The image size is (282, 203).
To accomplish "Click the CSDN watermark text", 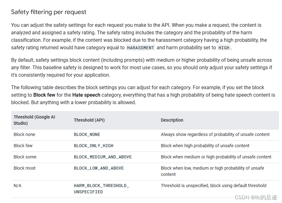I will coord(256,197).
